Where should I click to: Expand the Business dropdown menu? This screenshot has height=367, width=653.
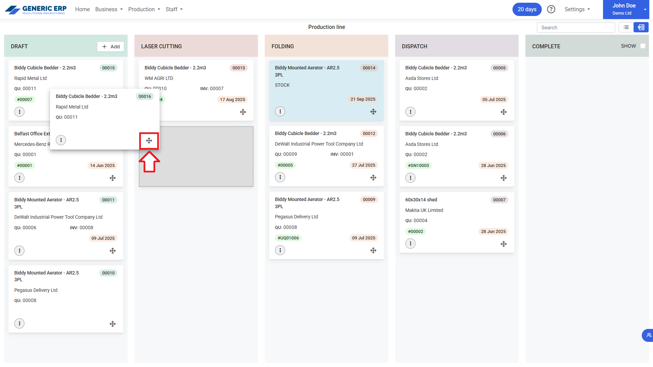click(x=109, y=9)
